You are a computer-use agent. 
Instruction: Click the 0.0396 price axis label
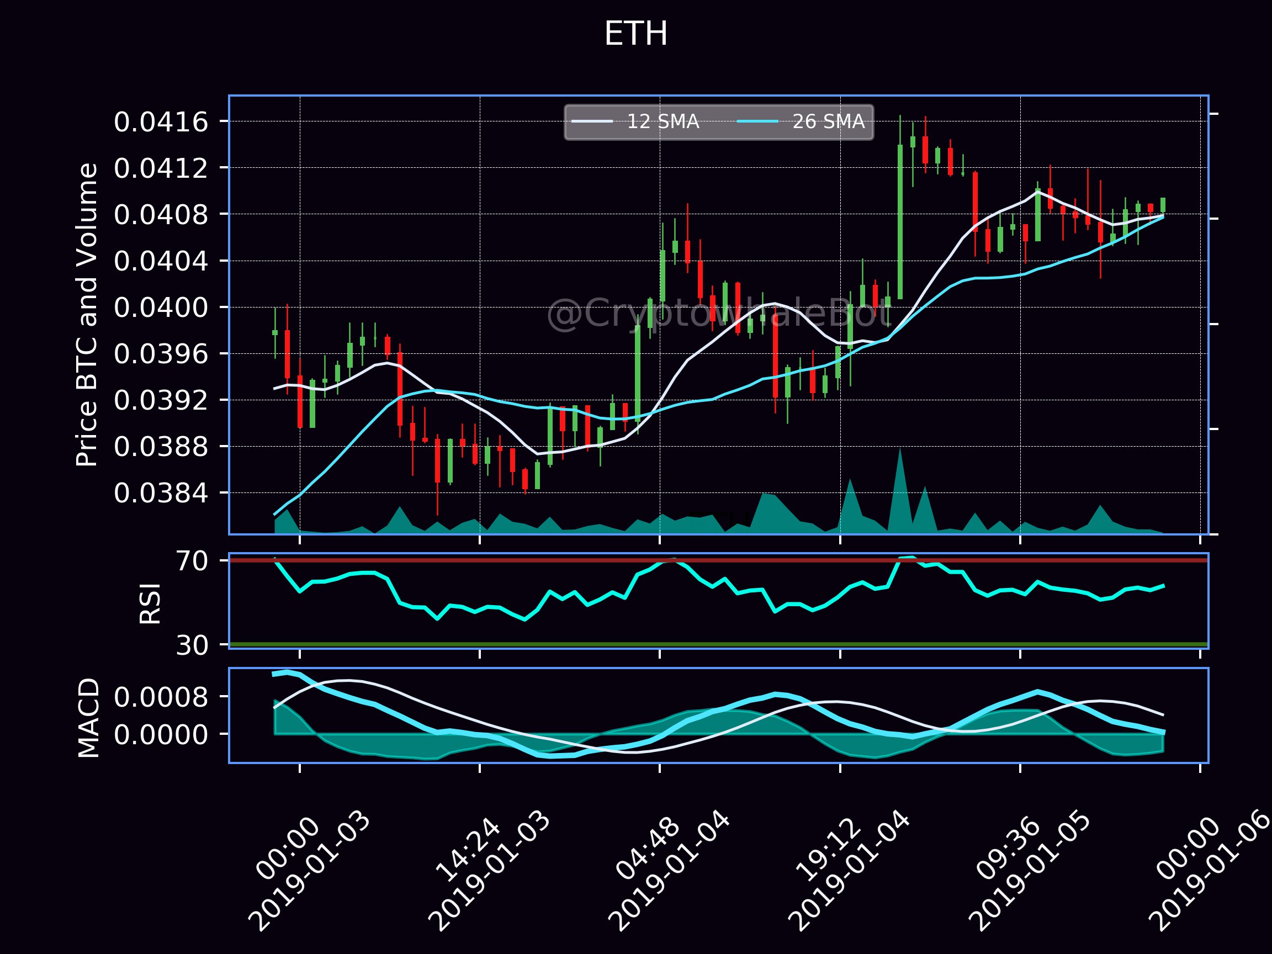161,354
